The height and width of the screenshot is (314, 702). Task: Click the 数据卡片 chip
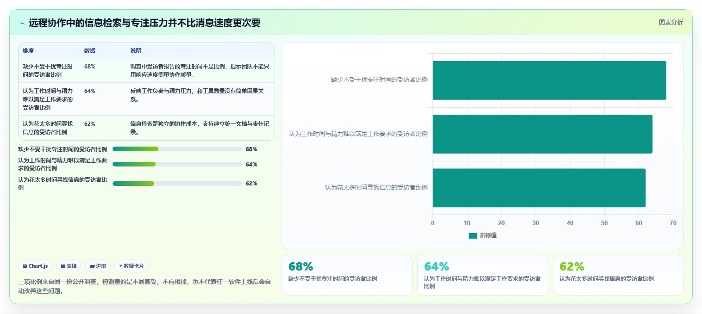click(x=132, y=266)
